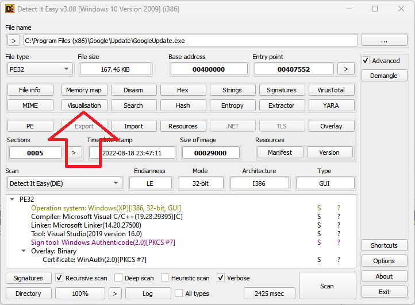Open the Memory map view
This screenshot has height=305, width=415.
[x=84, y=90]
